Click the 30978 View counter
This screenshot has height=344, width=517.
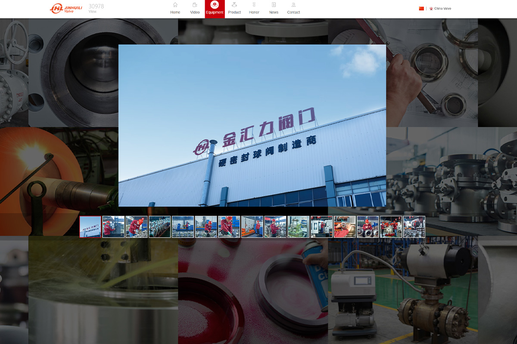click(96, 8)
